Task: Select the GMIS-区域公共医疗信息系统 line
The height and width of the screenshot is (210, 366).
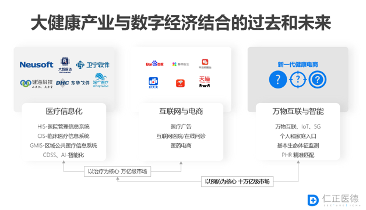Action: tap(64, 145)
